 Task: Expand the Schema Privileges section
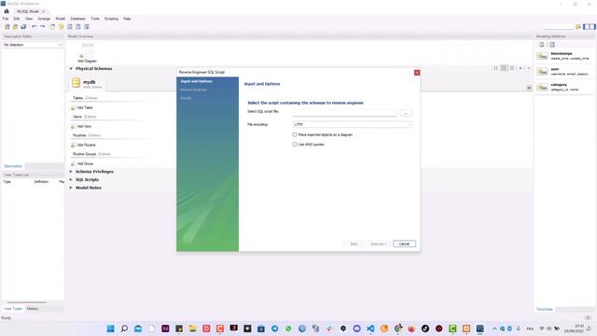pyautogui.click(x=71, y=172)
